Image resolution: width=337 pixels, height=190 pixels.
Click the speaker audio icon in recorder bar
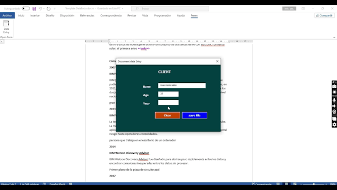click(334, 106)
